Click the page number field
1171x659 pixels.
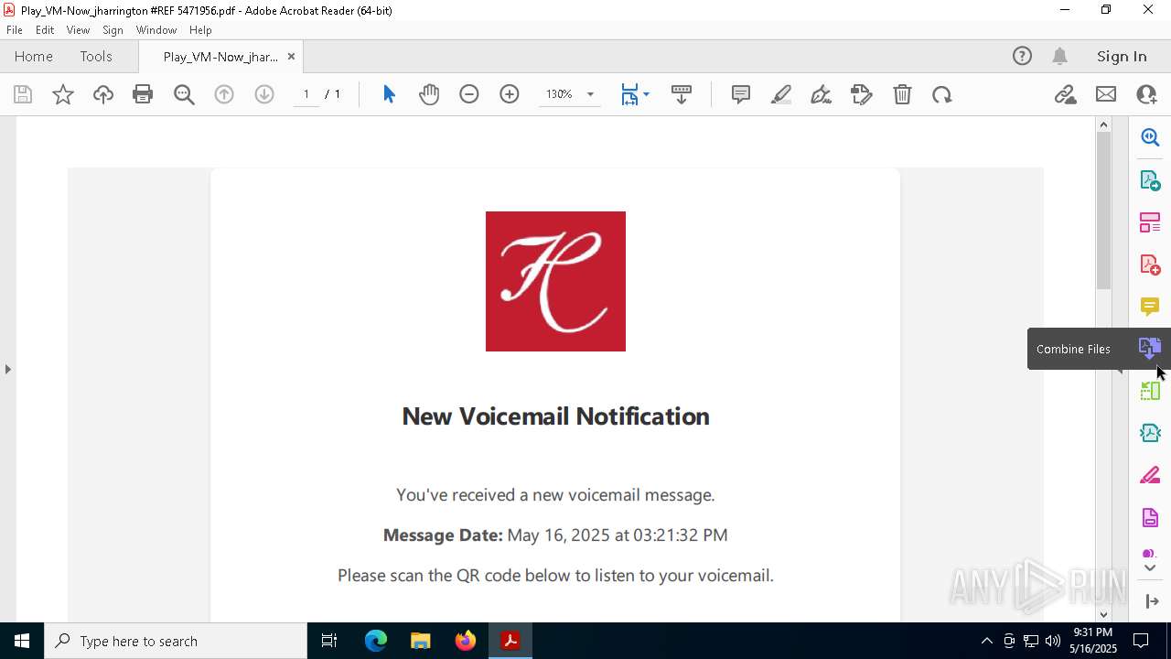tap(306, 94)
